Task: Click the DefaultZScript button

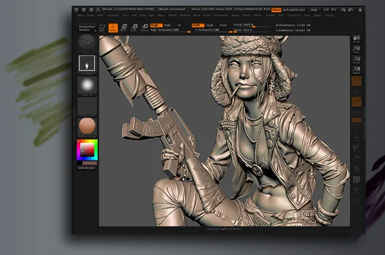Action: pyautogui.click(x=294, y=10)
